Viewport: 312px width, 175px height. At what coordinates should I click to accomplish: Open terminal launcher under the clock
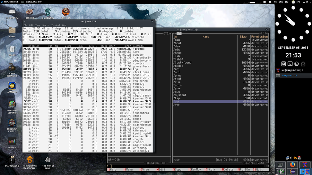[290, 64]
